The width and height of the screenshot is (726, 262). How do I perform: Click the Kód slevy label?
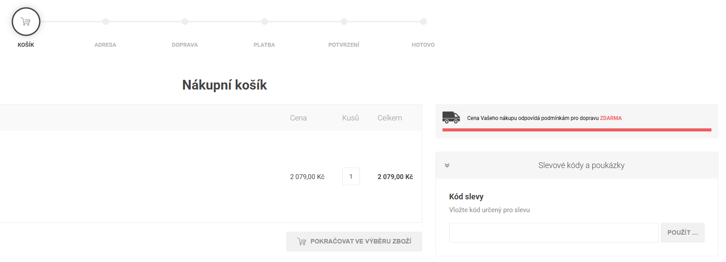466,197
